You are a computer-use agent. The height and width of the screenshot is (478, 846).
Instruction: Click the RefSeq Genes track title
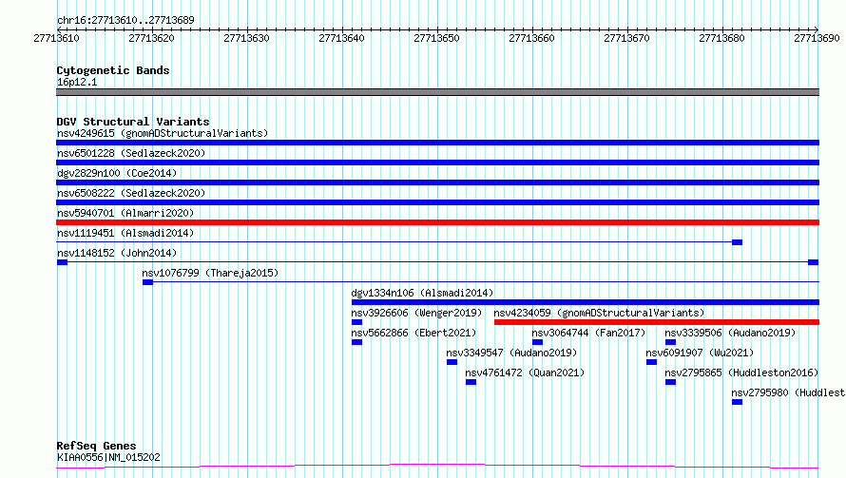coord(96,446)
